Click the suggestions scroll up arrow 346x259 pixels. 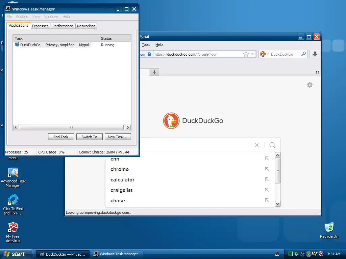point(278,155)
